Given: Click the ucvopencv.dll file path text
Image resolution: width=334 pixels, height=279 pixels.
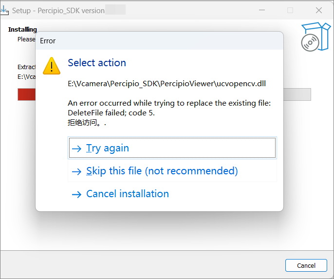Looking at the screenshot, I should coord(167,84).
